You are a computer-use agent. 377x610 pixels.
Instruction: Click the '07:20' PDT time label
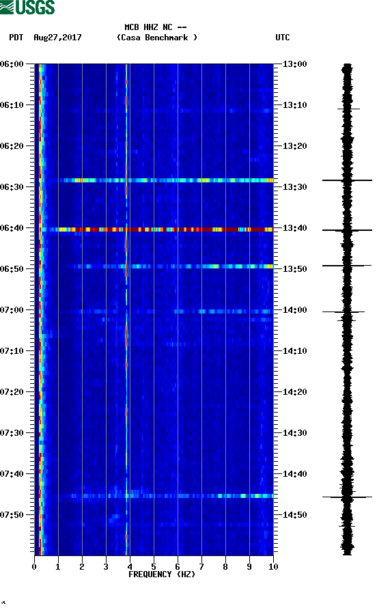[12, 392]
